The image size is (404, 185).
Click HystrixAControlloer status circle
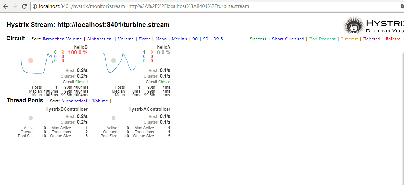[x=113, y=118]
